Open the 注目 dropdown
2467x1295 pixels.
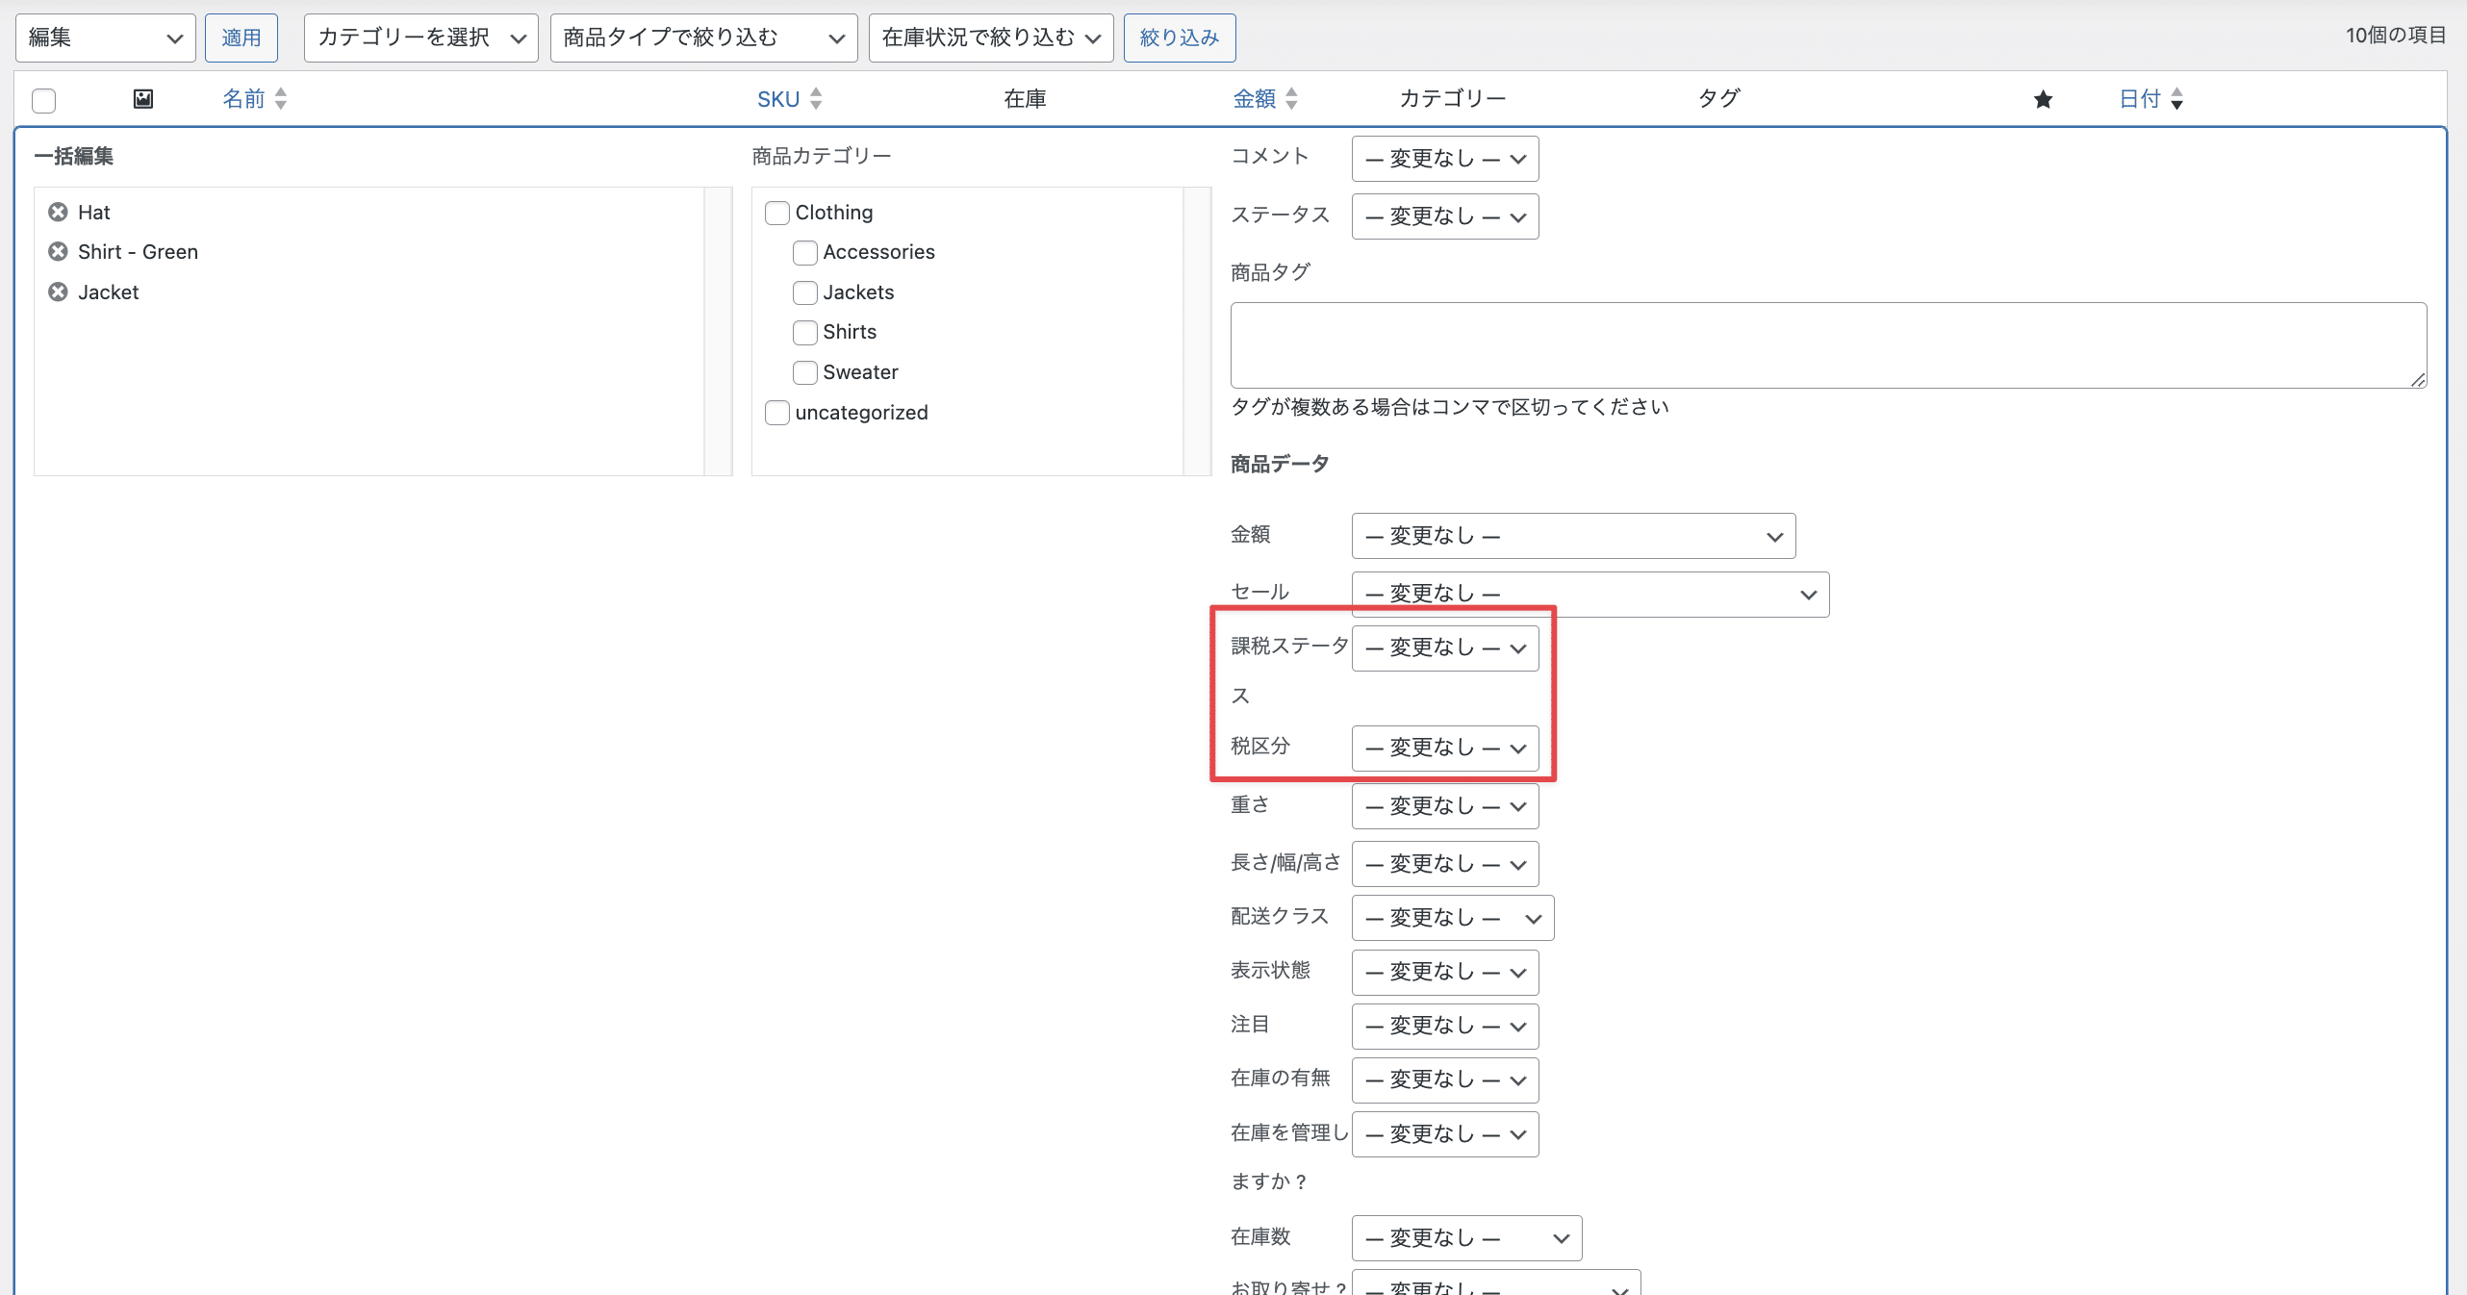tap(1445, 1027)
